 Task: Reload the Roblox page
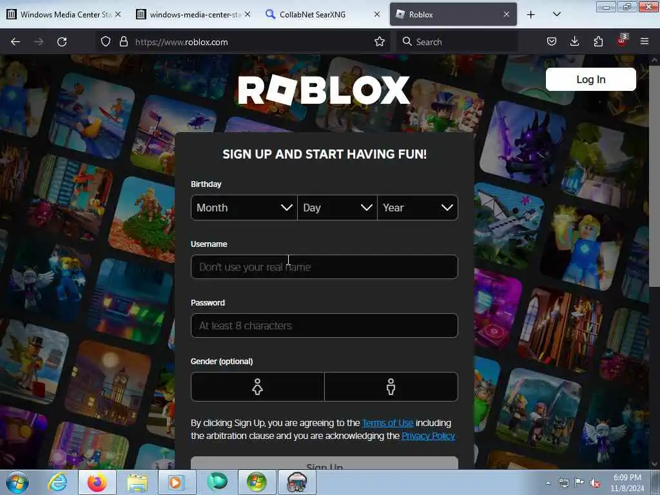tap(62, 42)
